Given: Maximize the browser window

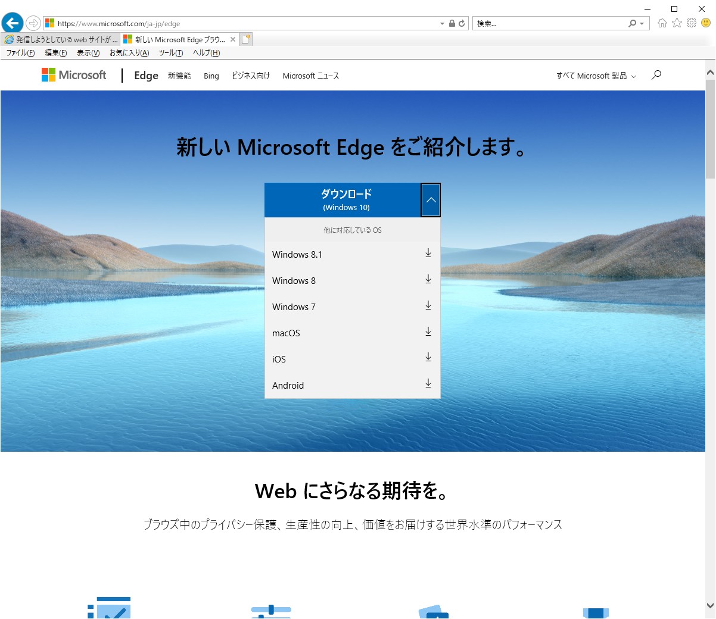Looking at the screenshot, I should click(x=674, y=8).
